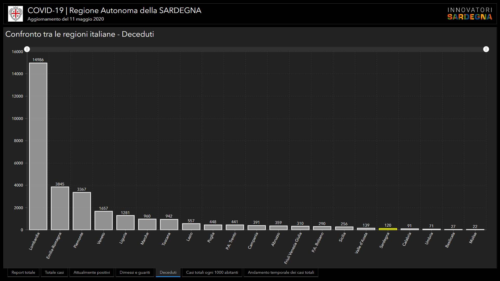The height and width of the screenshot is (281, 500).
Task: Click the Sardegna region crest logo
Action: [15, 14]
